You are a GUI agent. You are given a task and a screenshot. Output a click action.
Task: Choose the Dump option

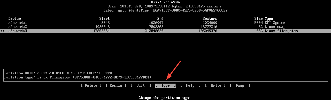(x=240, y=86)
